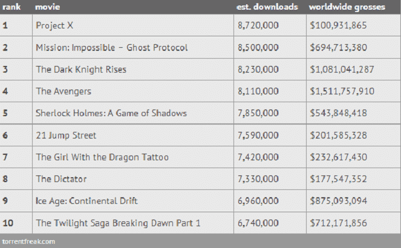Click Mission: Impossible – Ghost Protocol title
The height and width of the screenshot is (248, 401).
pyautogui.click(x=112, y=47)
